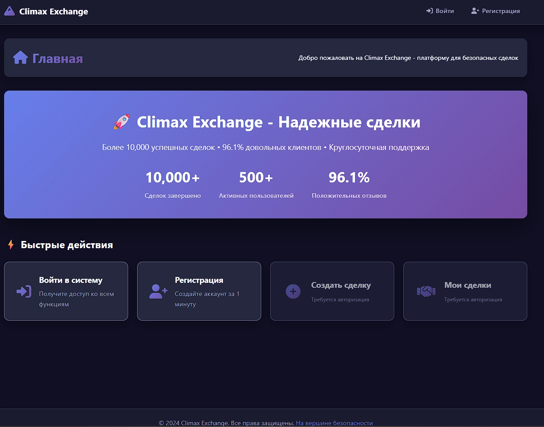
Task: Click the add-user icon beside top Регистрация
Action: [x=475, y=11]
